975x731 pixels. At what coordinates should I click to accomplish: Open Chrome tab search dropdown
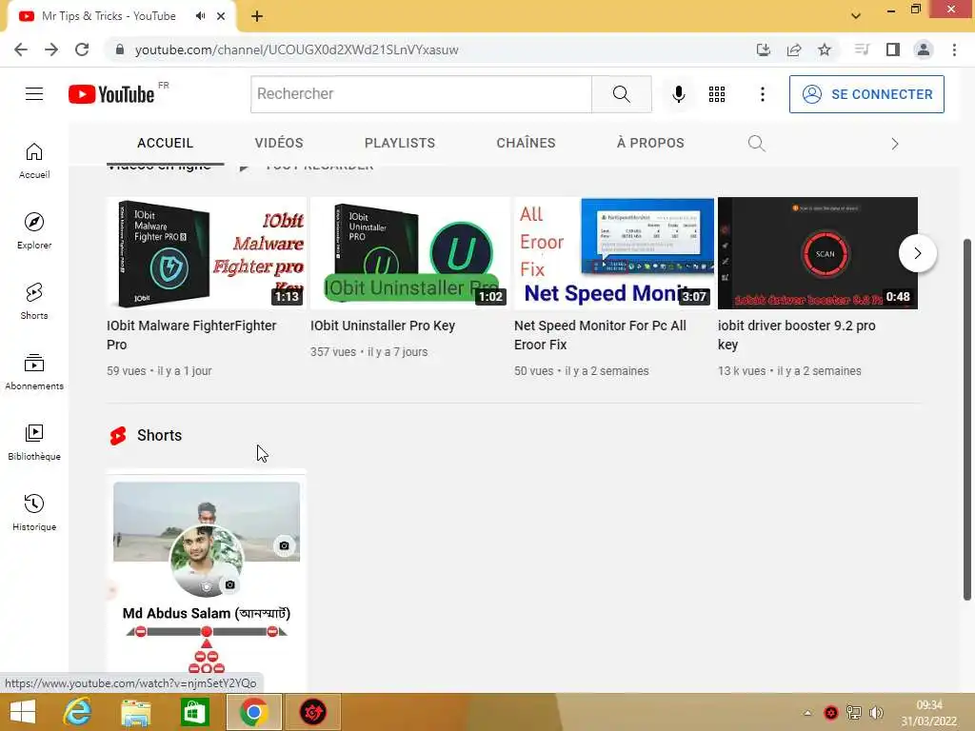[856, 15]
